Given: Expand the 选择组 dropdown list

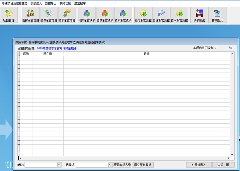Looking at the screenshot, I should click(110, 165).
